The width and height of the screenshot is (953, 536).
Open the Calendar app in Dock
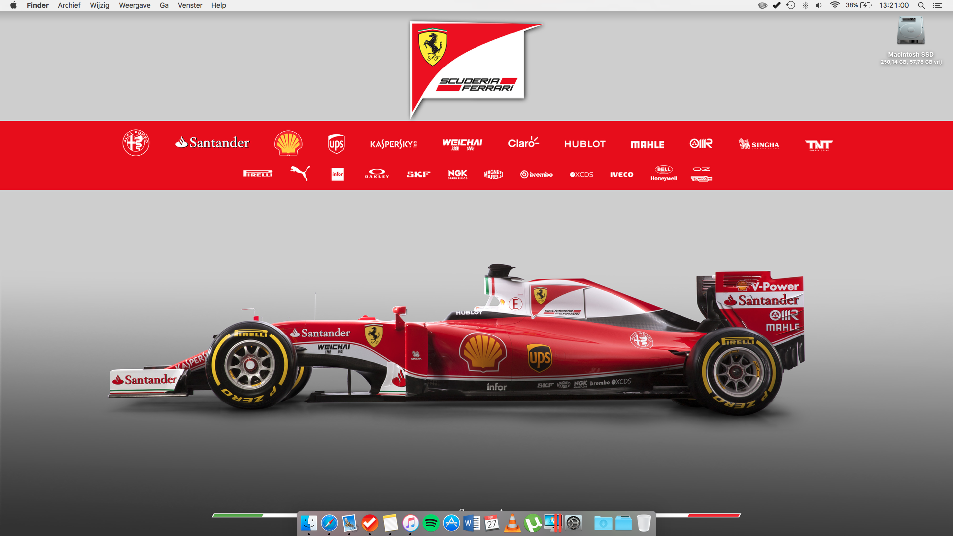click(492, 523)
